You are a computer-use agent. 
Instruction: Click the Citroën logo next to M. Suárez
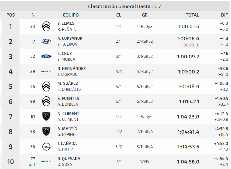coord(46,87)
